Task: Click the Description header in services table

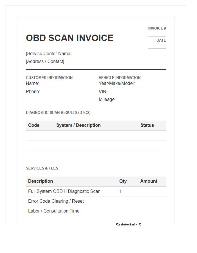Action: pyautogui.click(x=41, y=181)
